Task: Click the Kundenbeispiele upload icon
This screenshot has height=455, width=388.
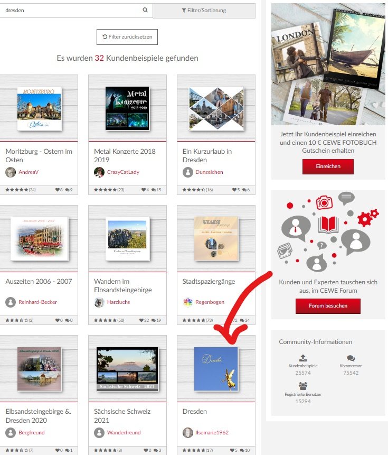Action: point(303,358)
